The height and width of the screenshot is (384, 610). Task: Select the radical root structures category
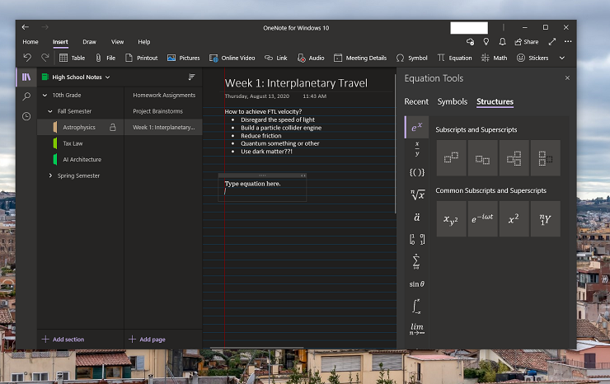coord(417,194)
